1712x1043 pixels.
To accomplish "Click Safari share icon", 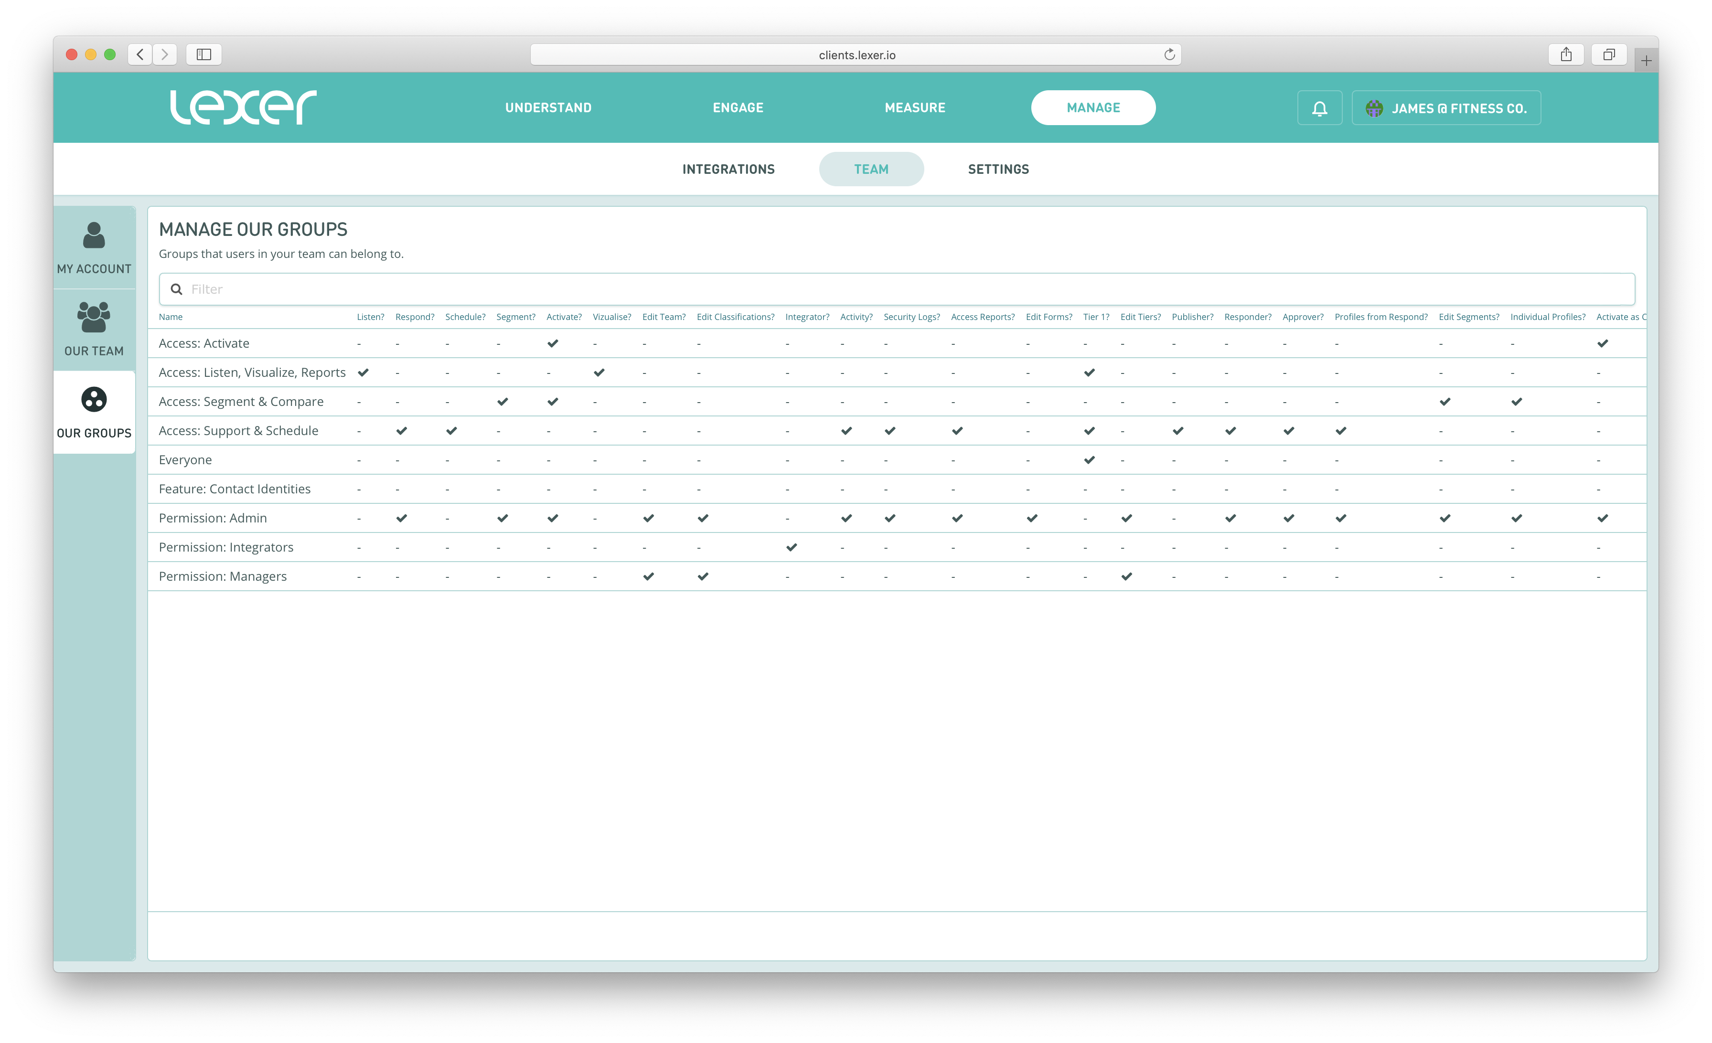I will pos(1565,55).
